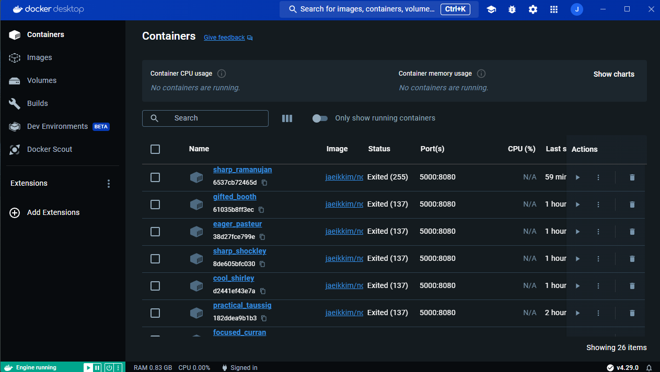
Task: Click the column view options icon
Action: 287,118
